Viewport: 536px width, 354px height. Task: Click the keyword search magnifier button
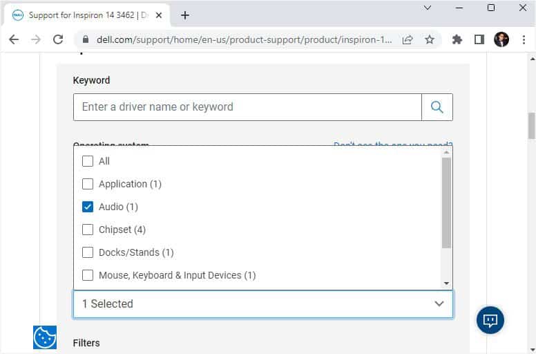click(x=437, y=107)
